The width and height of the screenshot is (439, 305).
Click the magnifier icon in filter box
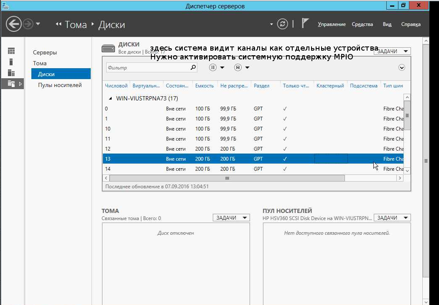click(x=193, y=67)
